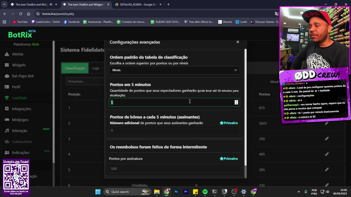
Task: Click the BotRix logo
Action: (22, 34)
